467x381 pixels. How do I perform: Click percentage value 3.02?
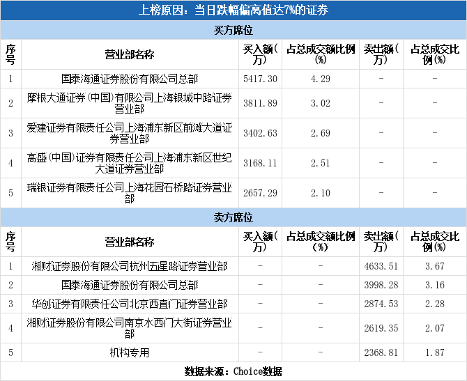point(321,103)
